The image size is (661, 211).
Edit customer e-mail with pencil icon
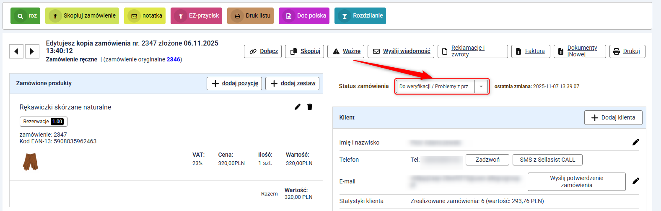(x=635, y=181)
